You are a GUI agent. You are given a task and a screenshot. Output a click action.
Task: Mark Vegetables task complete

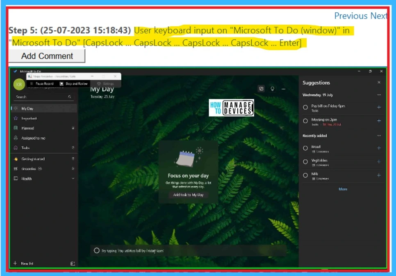pyautogui.click(x=305, y=162)
